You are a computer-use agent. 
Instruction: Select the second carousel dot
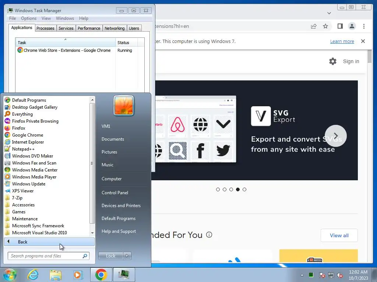click(x=225, y=189)
